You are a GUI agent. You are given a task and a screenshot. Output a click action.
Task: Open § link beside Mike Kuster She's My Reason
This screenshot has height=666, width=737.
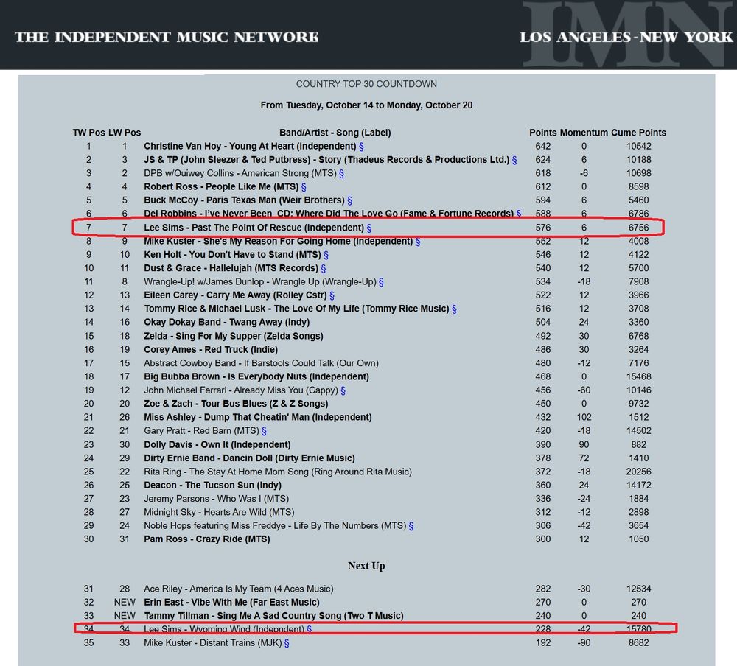tap(418, 242)
